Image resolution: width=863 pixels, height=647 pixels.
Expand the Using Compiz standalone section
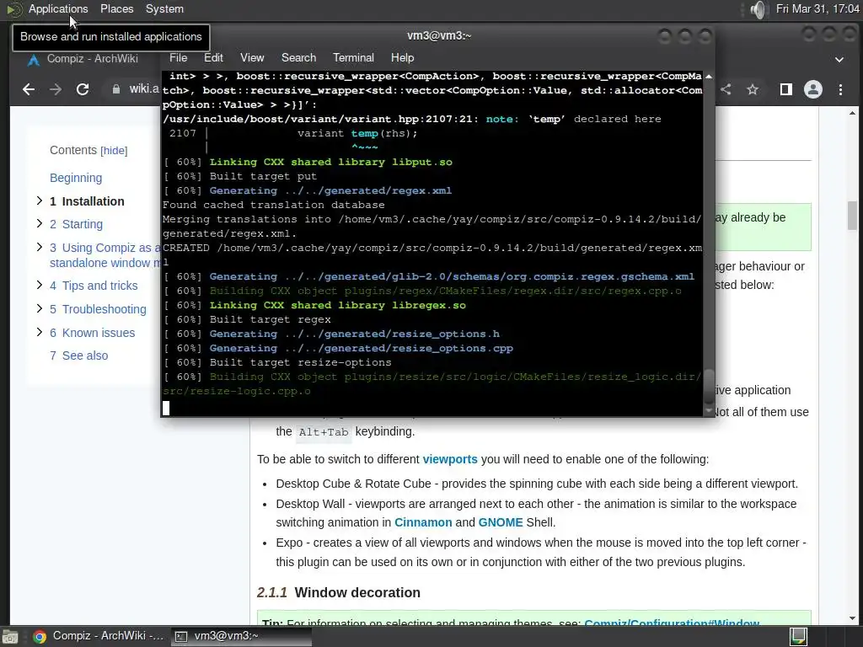pyautogui.click(x=40, y=247)
